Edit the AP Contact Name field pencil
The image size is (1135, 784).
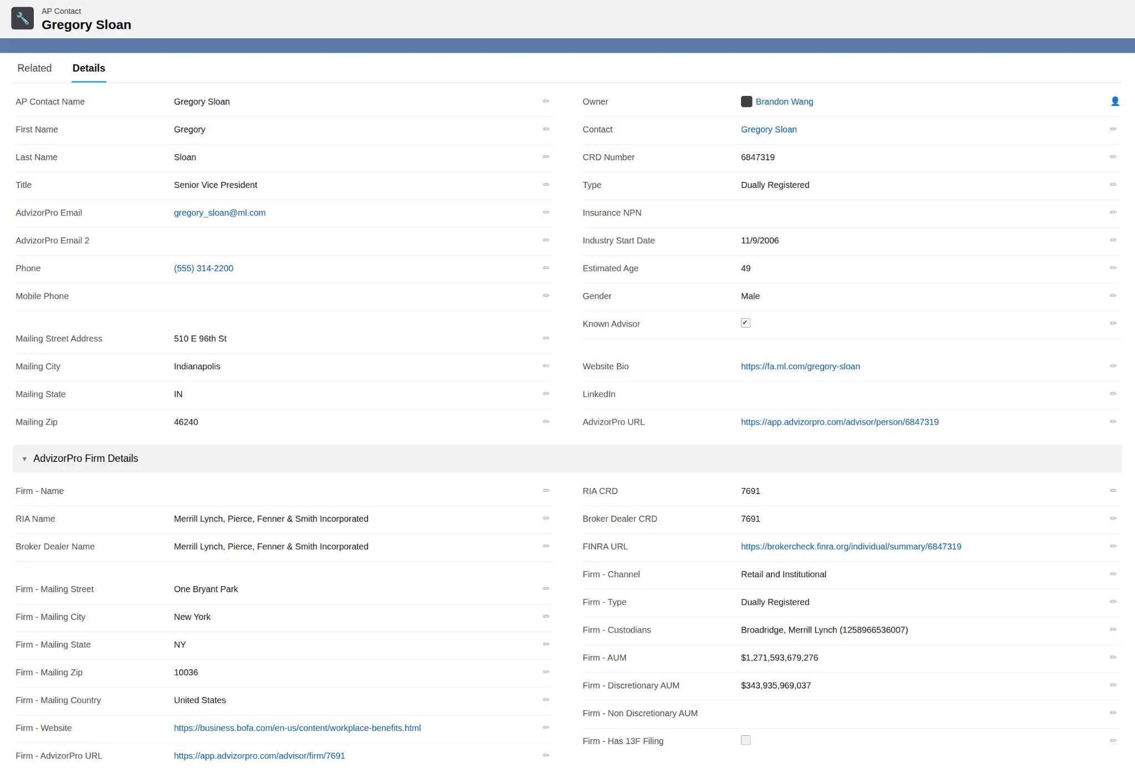pyautogui.click(x=546, y=101)
